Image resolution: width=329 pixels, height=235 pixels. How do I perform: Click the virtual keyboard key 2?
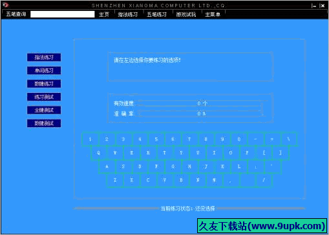point(107,139)
